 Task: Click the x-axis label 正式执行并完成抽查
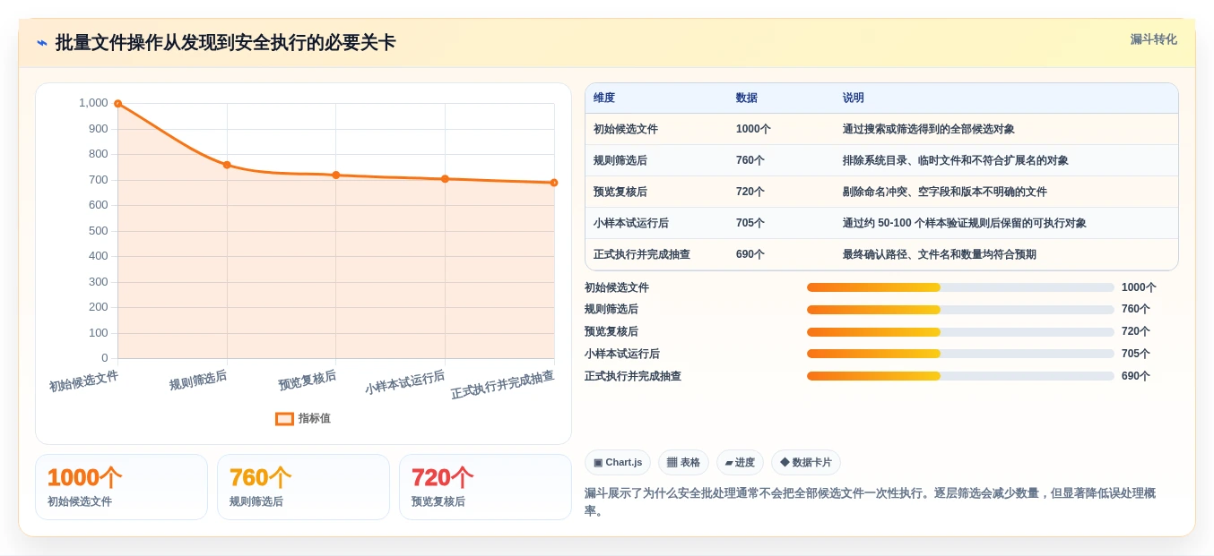[502, 385]
